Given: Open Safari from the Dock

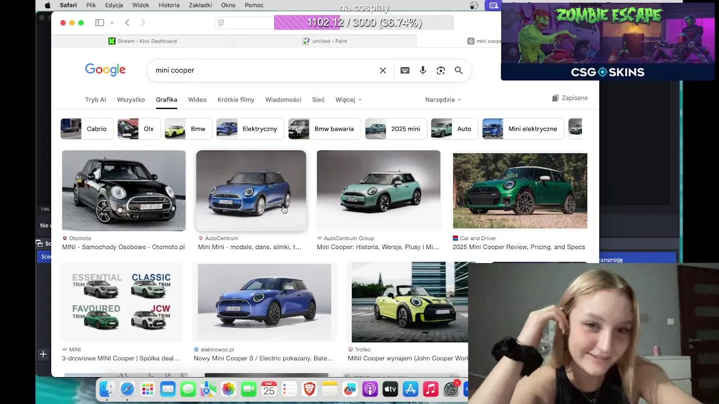Looking at the screenshot, I should coord(128,389).
